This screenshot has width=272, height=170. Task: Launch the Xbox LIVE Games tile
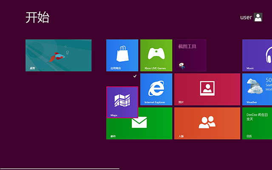[x=156, y=55]
